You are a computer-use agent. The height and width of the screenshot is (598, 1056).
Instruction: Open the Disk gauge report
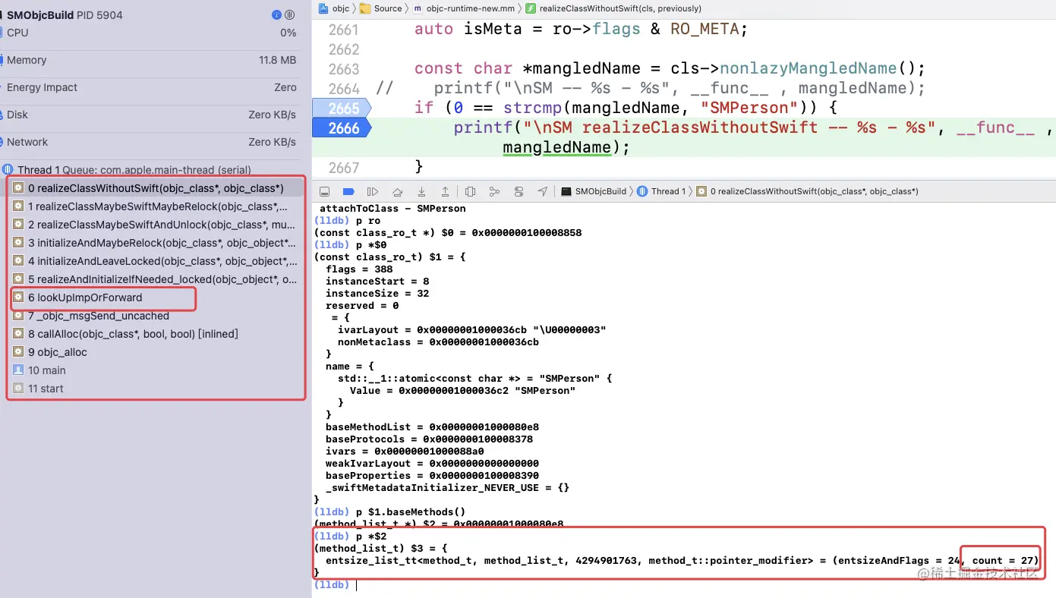(x=152, y=115)
